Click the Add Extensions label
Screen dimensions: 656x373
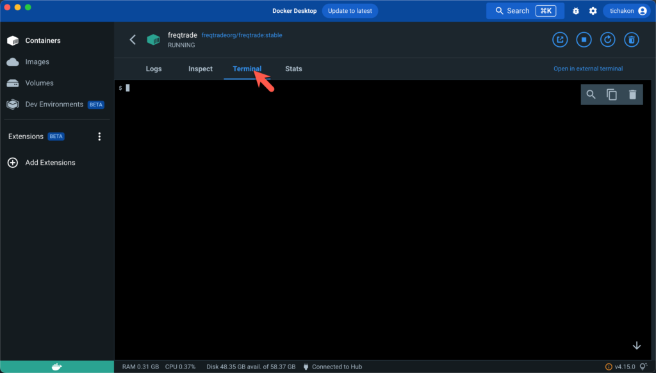(x=50, y=162)
